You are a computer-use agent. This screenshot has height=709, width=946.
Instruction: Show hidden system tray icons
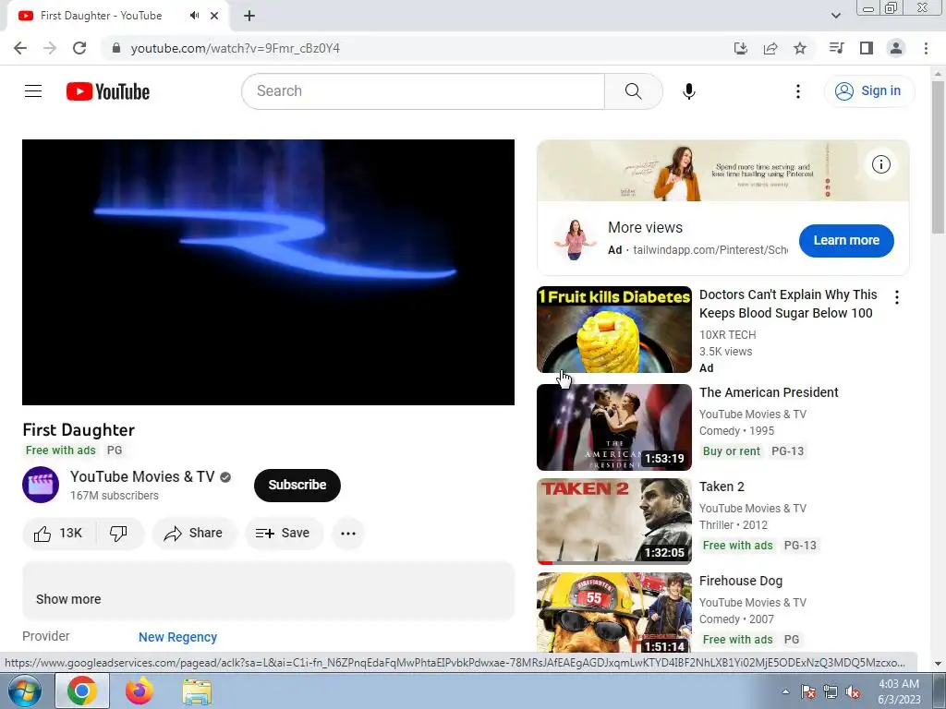[785, 692]
